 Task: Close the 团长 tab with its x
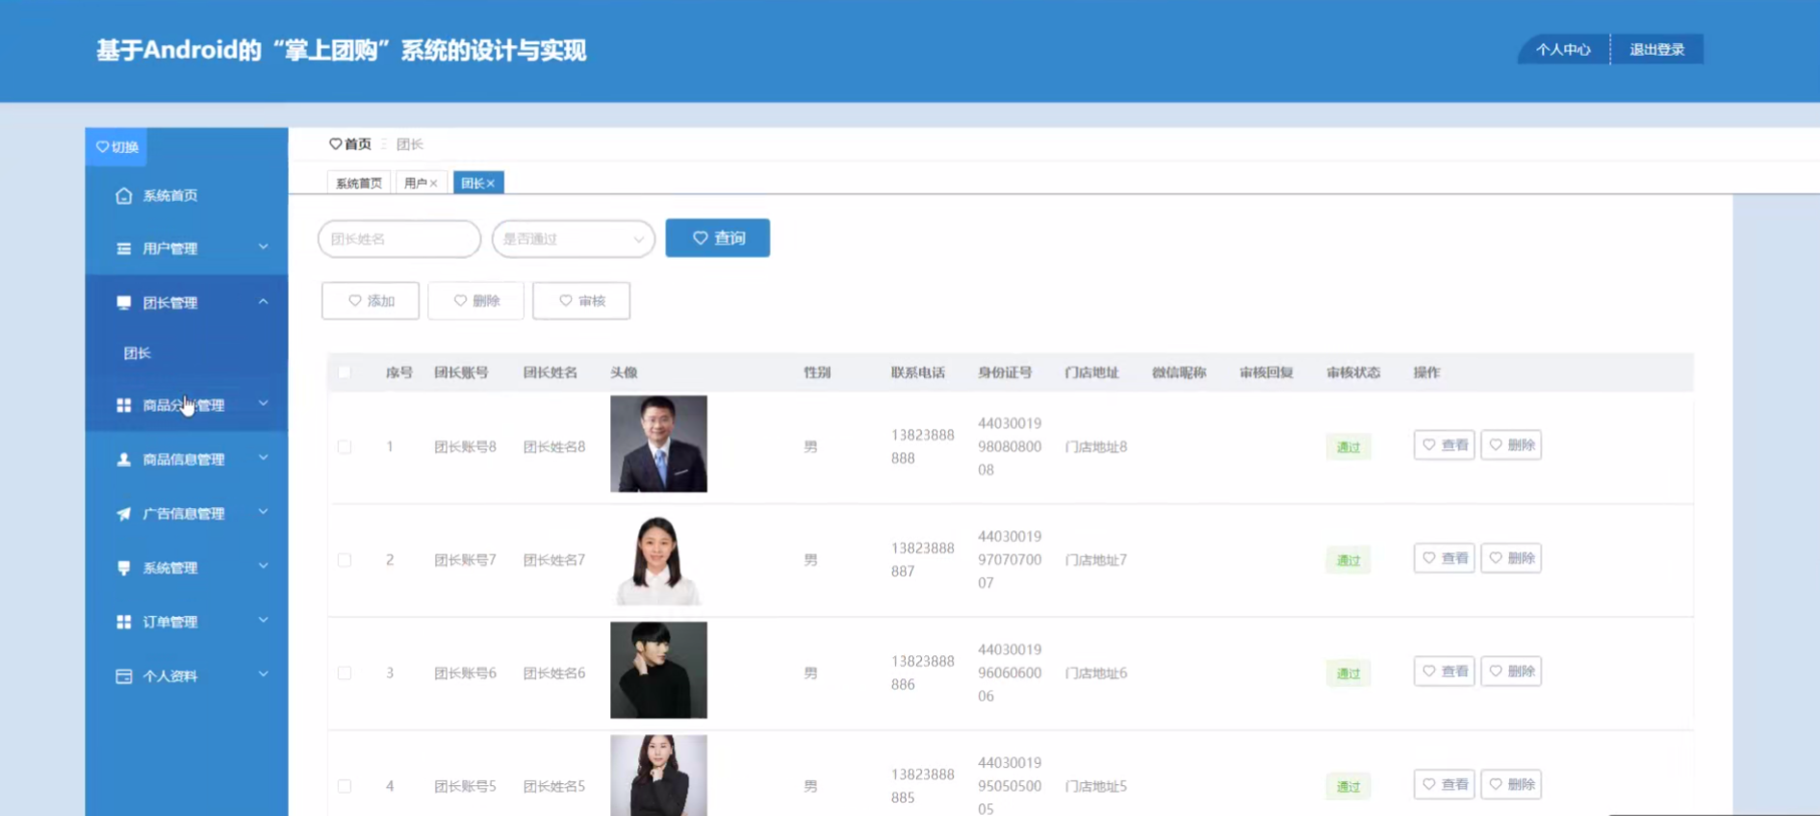pos(491,183)
